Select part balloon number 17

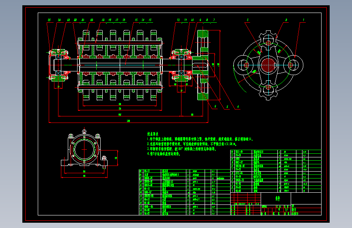pos(117,20)
